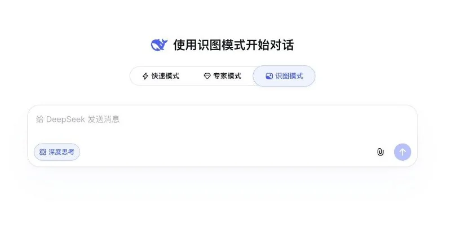451x226 pixels.
Task: Click the 识图模式 text label
Action: coord(289,76)
